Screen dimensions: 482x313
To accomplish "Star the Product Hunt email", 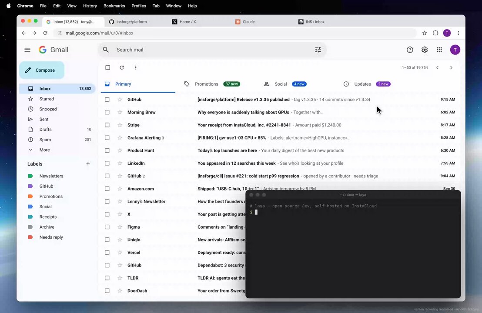I will (x=120, y=150).
